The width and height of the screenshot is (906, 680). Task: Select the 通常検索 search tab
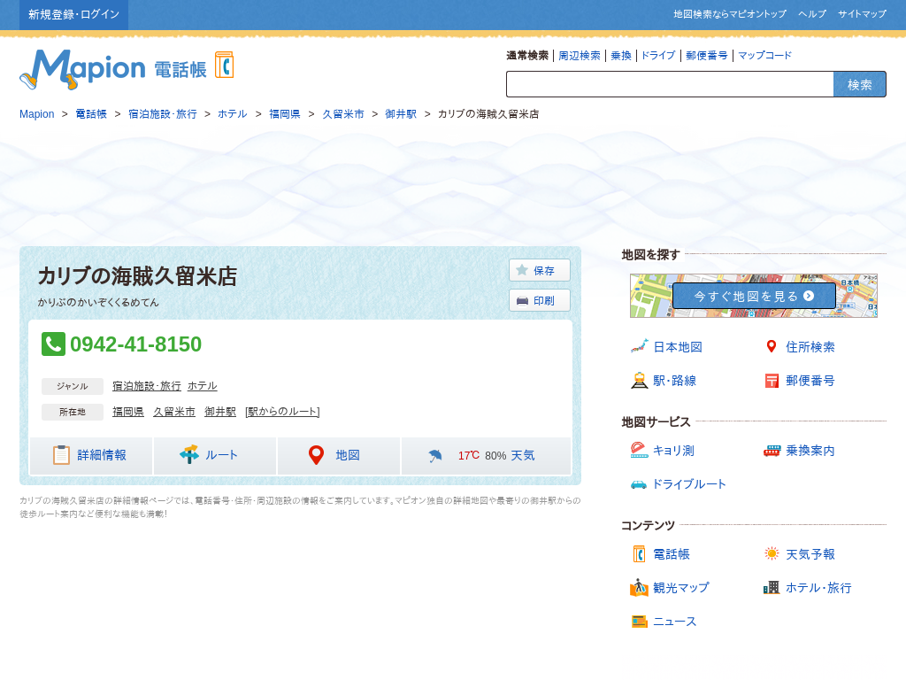[527, 56]
